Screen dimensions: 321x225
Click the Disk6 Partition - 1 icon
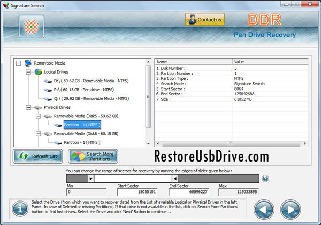(x=58, y=143)
